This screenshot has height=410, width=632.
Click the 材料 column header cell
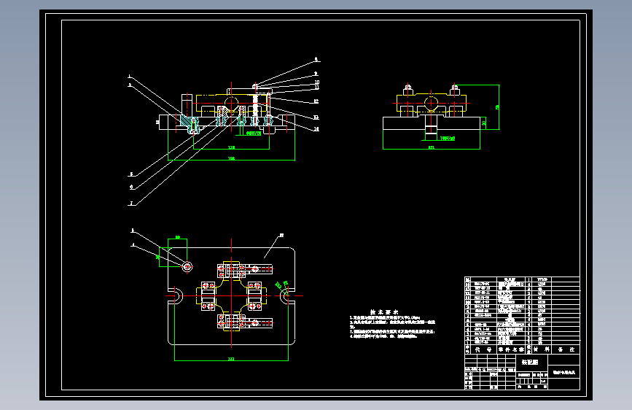(542, 349)
